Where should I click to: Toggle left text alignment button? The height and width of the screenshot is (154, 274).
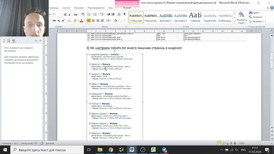(89, 21)
